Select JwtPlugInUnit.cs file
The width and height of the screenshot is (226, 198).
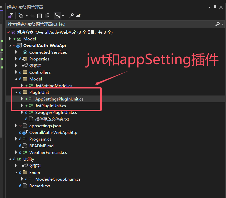[x=50, y=106]
